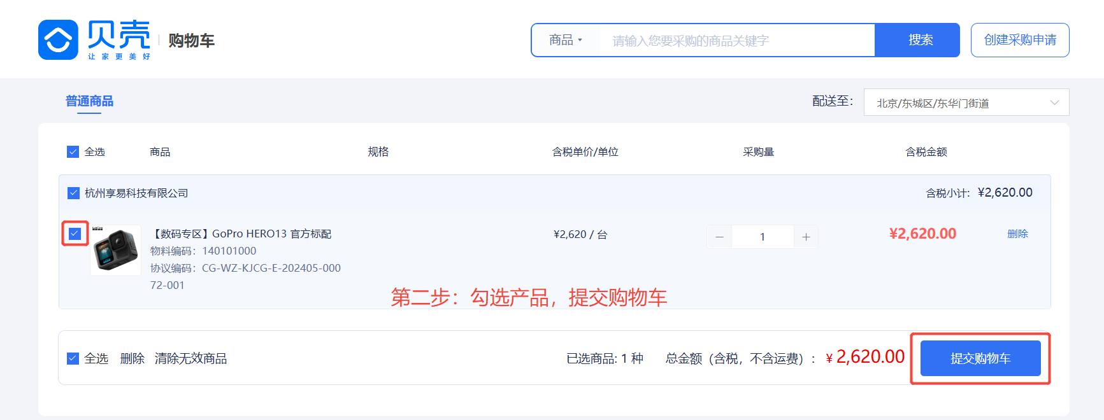Viewport: 1104px width, 420px height.
Task: Click the Beike shell logo icon
Action: 58,39
